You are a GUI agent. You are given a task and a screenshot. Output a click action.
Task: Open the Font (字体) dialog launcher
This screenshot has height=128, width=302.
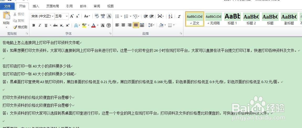pyautogui.click(x=110, y=33)
